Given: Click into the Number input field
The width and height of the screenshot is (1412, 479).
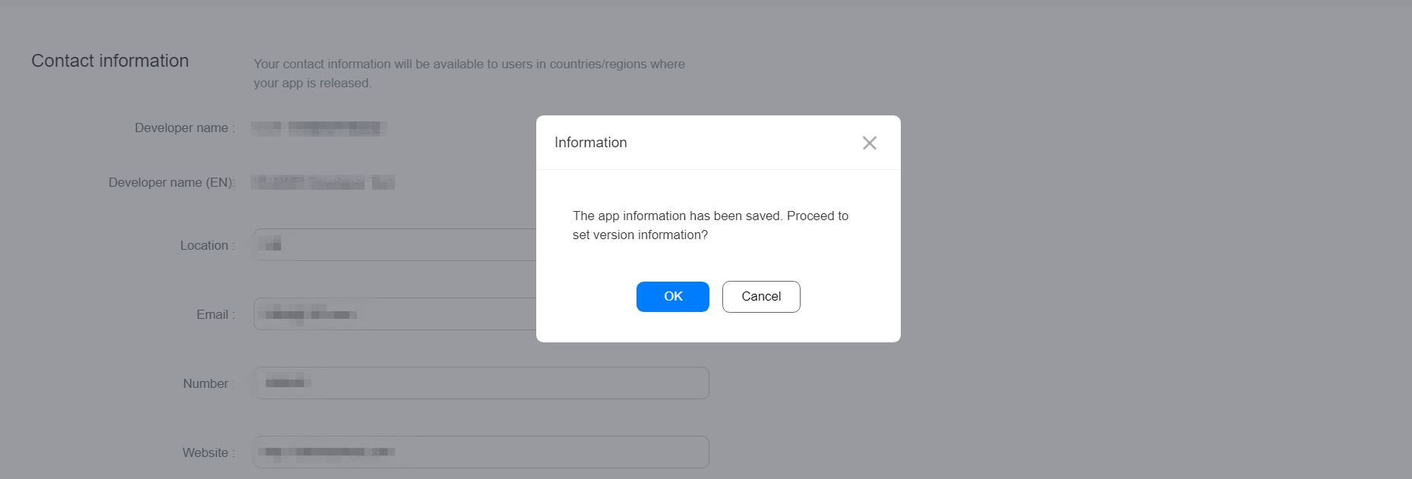Looking at the screenshot, I should (482, 383).
